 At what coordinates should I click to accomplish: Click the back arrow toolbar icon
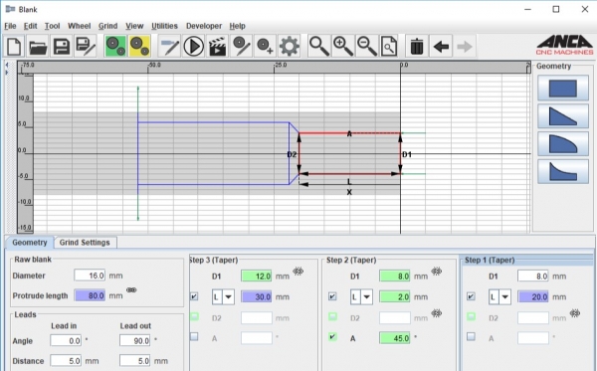click(x=441, y=47)
